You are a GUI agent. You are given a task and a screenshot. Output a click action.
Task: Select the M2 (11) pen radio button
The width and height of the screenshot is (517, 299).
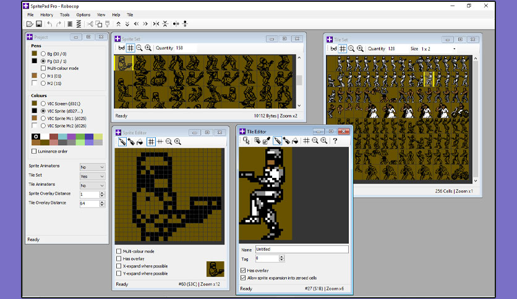click(x=43, y=83)
